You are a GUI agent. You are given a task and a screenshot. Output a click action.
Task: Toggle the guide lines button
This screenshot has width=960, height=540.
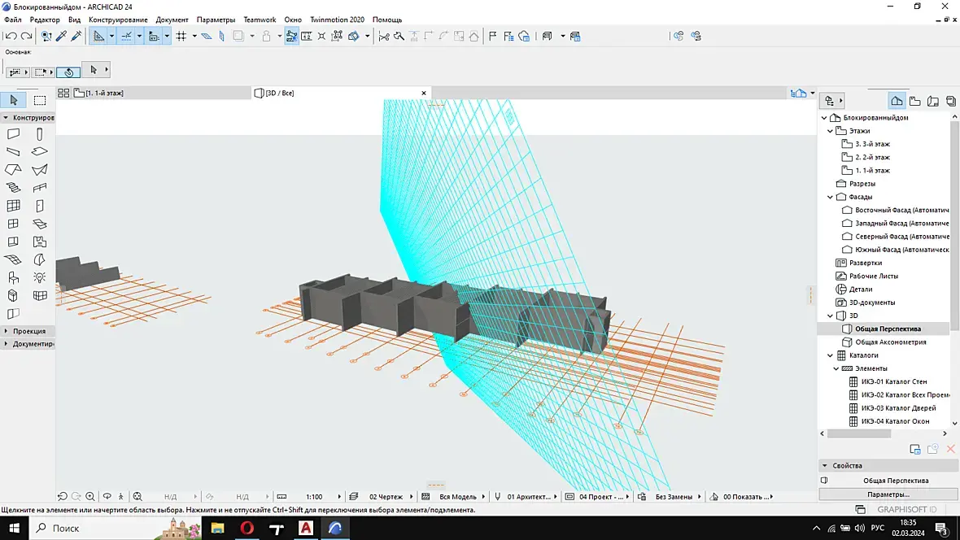126,37
